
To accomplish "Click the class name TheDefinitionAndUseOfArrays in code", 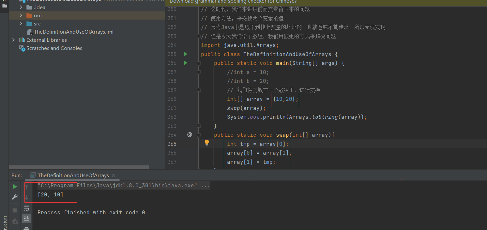I will click(x=287, y=54).
